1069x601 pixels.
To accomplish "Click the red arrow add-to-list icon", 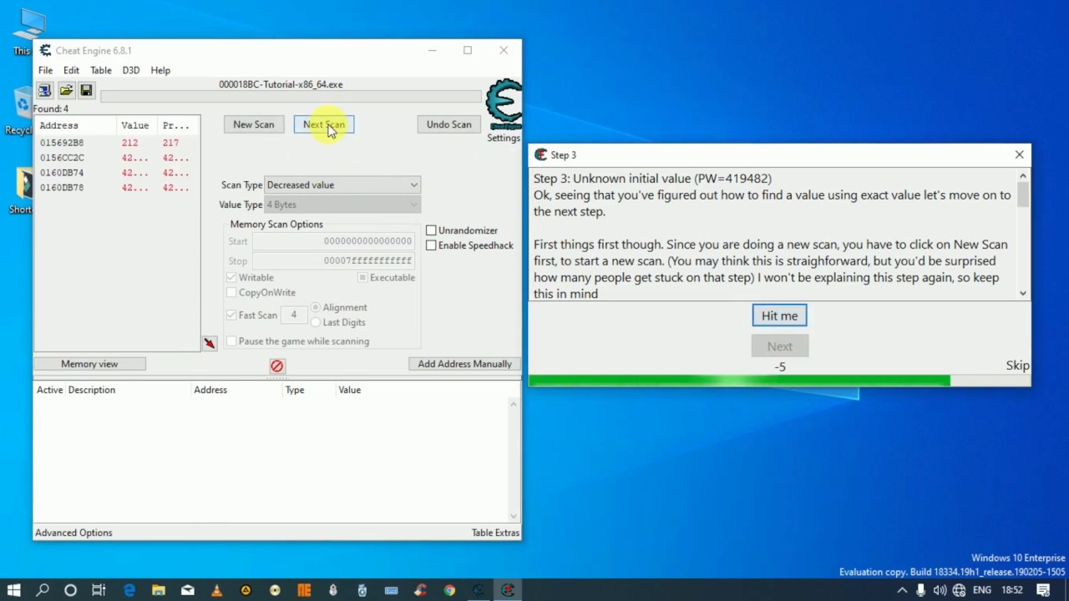I will (x=209, y=343).
